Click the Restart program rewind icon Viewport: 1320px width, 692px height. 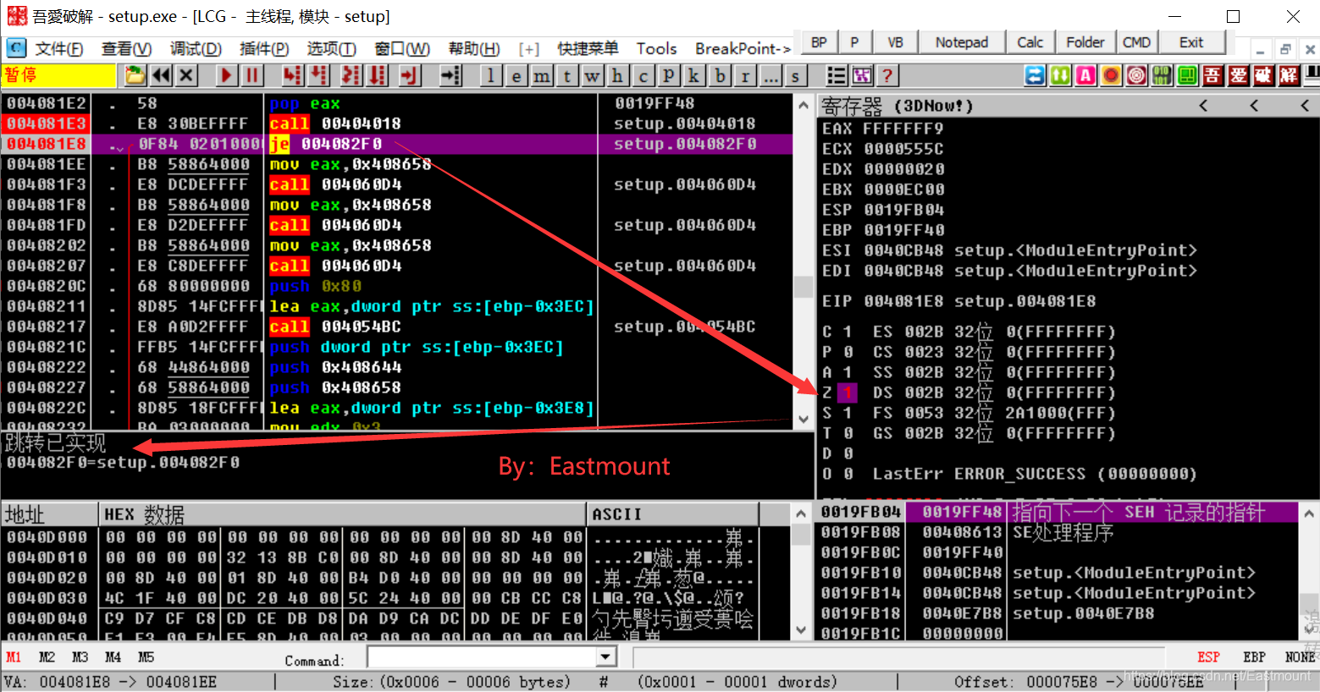[x=161, y=75]
